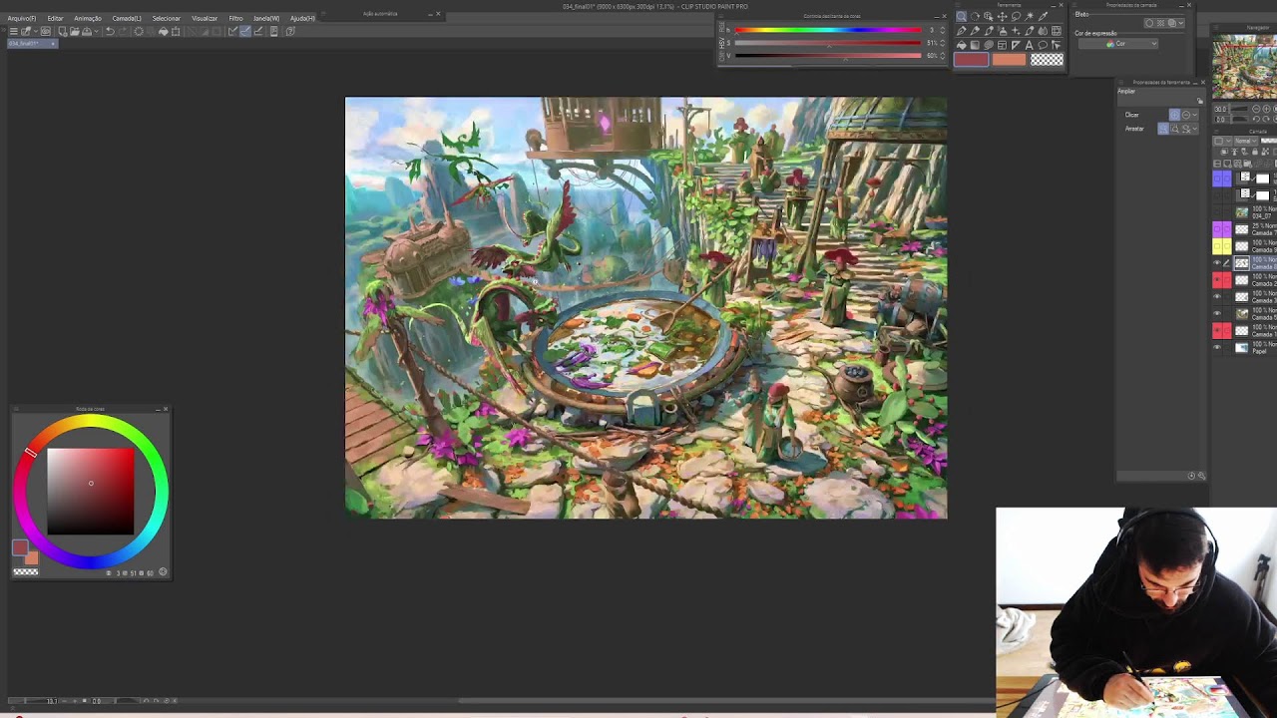This screenshot has width=1277, height=718.
Task: Select the Text tool
Action: tap(1030, 45)
